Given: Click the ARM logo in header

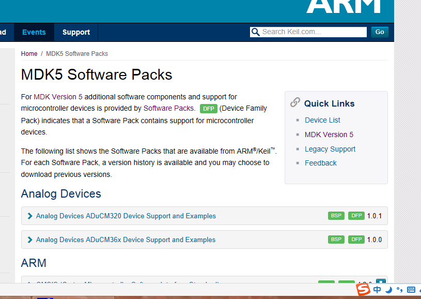Looking at the screenshot, I should click(x=344, y=6).
